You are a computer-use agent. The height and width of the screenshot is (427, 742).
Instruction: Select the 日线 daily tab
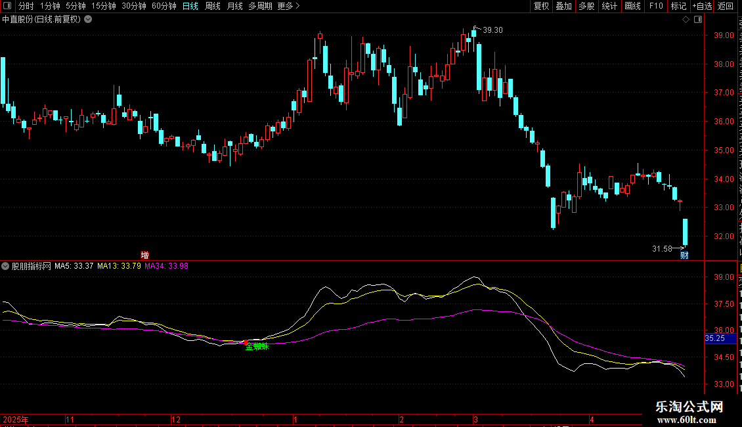point(190,6)
